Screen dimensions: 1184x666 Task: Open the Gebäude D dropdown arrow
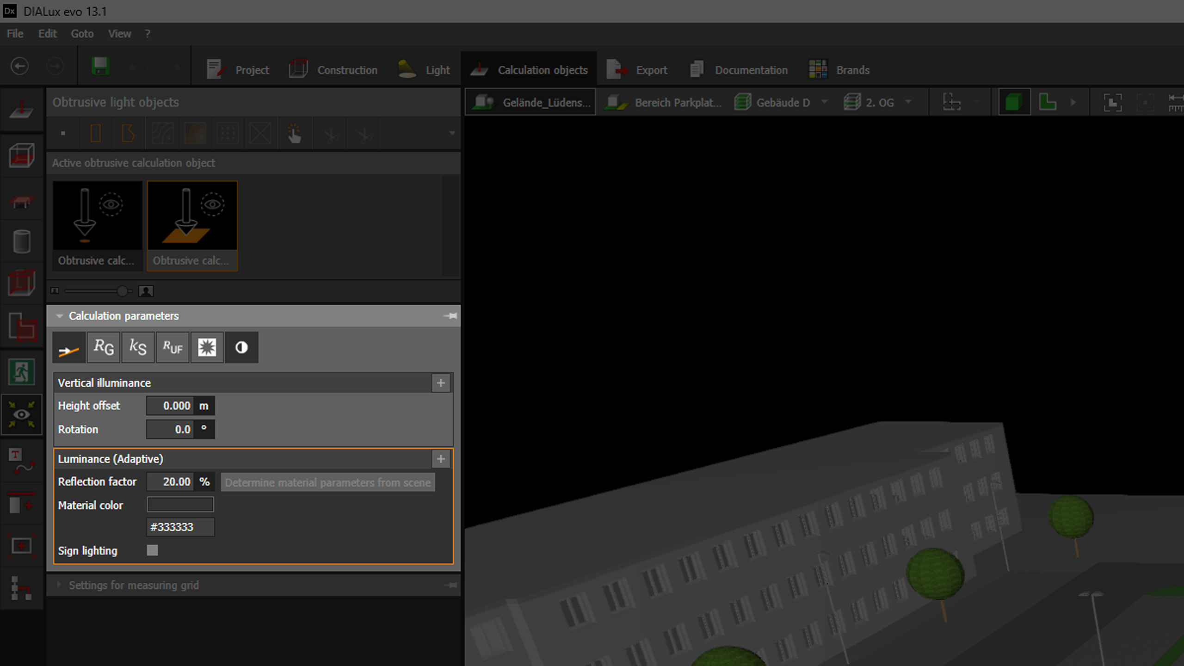click(x=824, y=102)
